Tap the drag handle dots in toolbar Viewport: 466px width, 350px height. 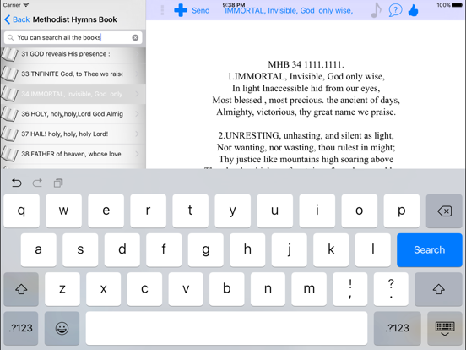[x=162, y=10]
